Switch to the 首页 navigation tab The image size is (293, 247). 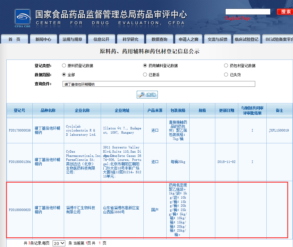[x=14, y=39]
